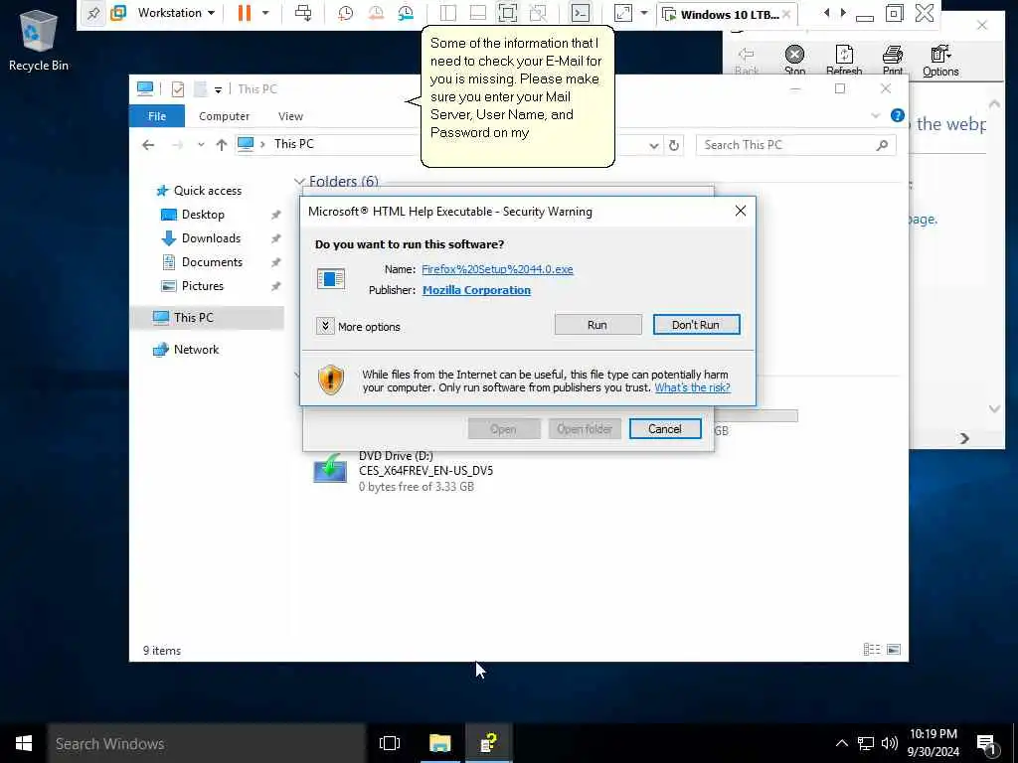Click the Explorer help question icon
Viewport: 1018px width, 763px height.
tap(898, 115)
